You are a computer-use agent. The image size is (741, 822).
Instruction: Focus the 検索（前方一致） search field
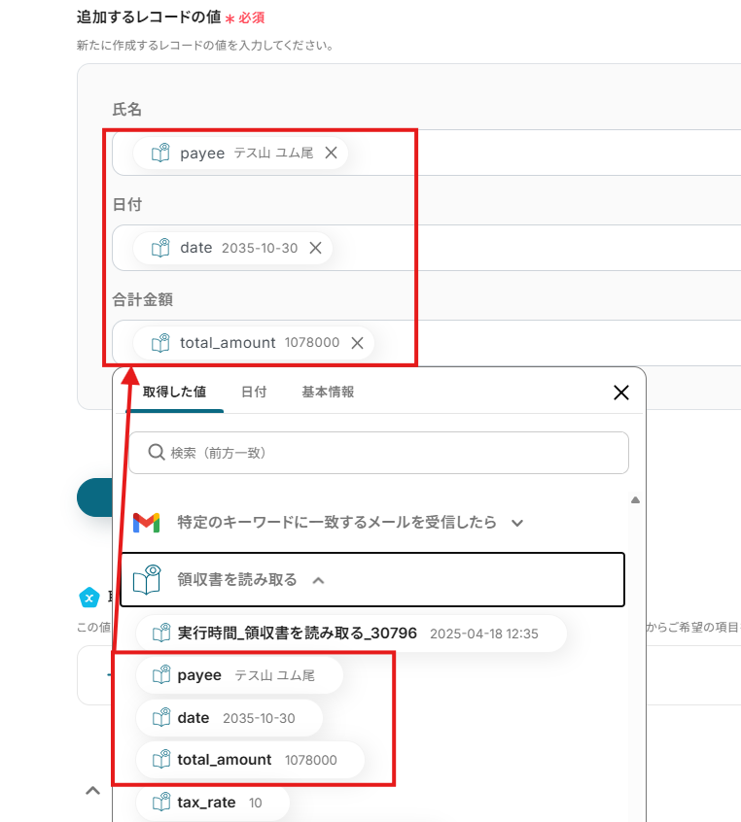[389, 453]
